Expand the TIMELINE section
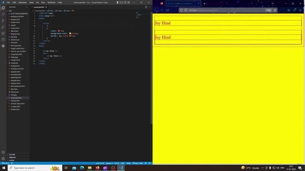 point(18,157)
